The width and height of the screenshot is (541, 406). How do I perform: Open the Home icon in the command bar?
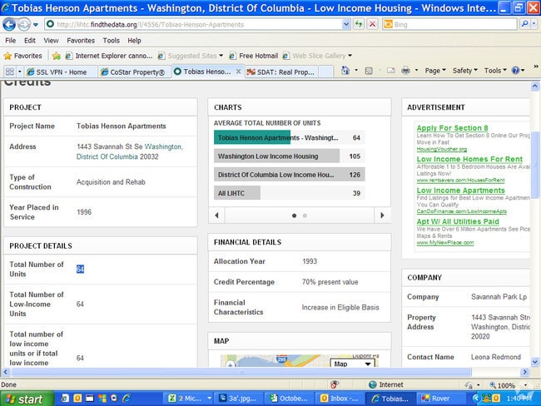click(346, 72)
